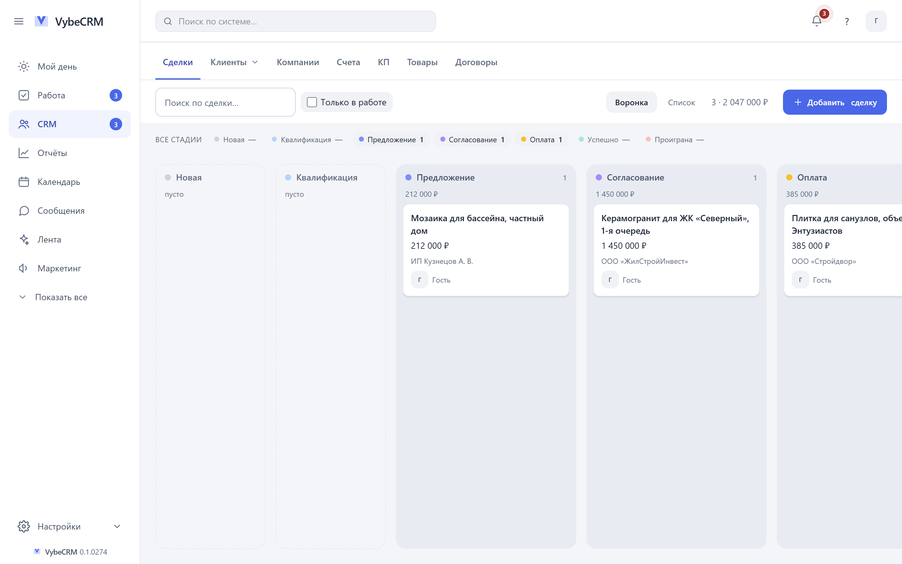Click Добавить сделку button
Image resolution: width=902 pixels, height=564 pixels.
click(835, 102)
